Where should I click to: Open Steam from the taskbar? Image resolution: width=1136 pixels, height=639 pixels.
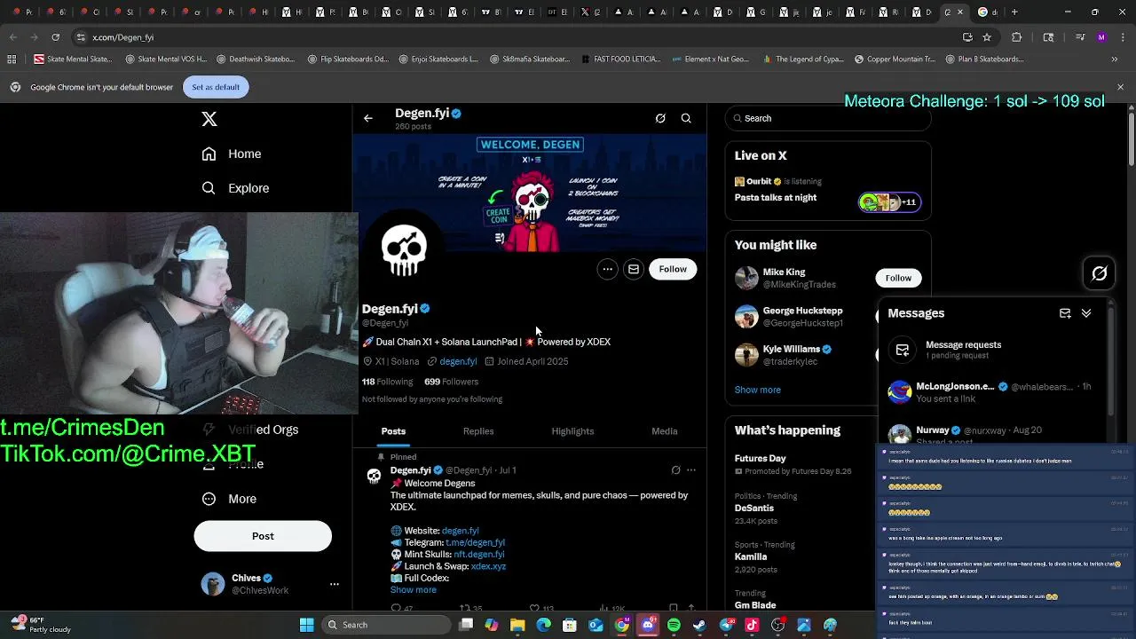pos(699,625)
